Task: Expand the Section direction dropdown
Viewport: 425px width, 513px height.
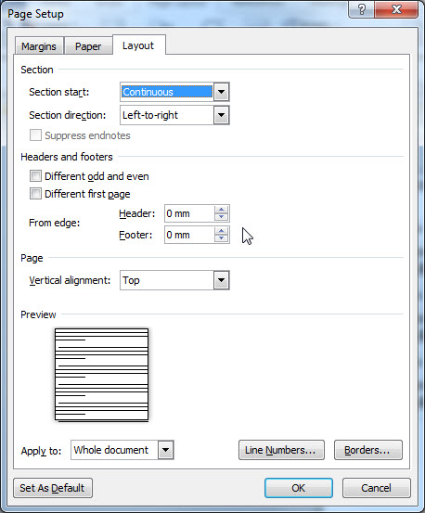Action: point(222,115)
